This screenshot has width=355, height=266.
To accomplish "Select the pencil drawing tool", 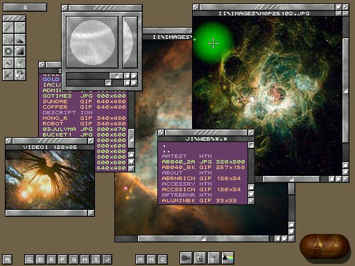I will point(8,28).
